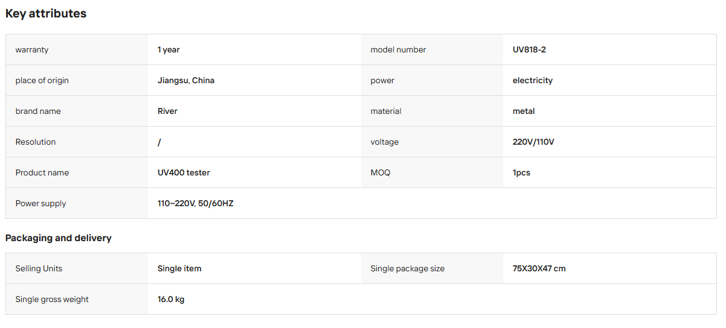Screen dimensions: 726x328
Task: Click the Packaging and delivery heading
Action: tap(59, 238)
